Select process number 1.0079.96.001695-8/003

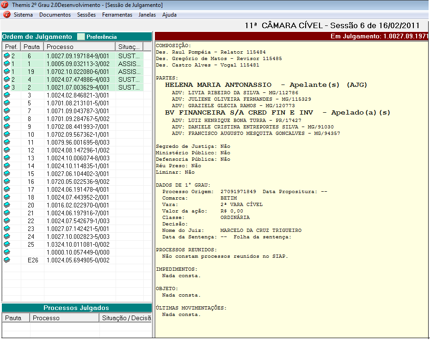tap(78, 142)
